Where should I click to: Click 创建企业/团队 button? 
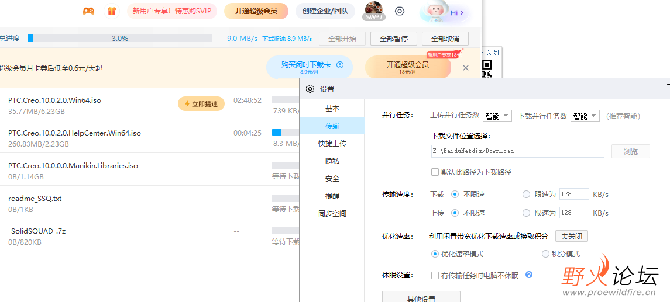click(325, 11)
